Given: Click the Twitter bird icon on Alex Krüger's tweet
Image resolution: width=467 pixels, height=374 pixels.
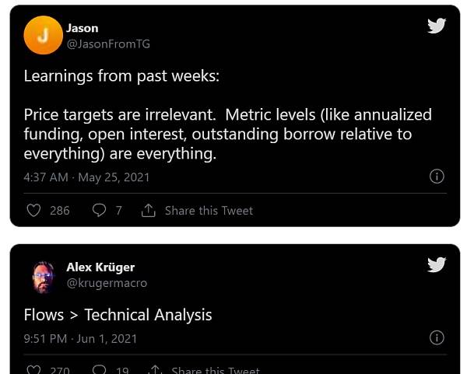Looking at the screenshot, I should pyautogui.click(x=437, y=264).
